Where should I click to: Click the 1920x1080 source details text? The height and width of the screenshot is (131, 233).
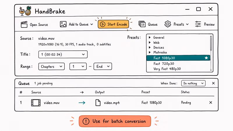click(x=75, y=44)
